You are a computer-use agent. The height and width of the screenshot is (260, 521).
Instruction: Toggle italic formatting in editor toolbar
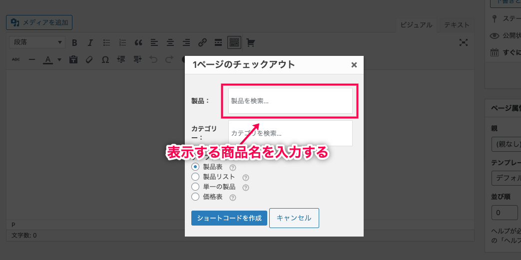click(x=90, y=42)
